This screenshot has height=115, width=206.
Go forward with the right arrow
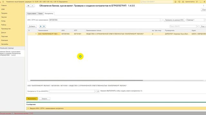[33, 6]
